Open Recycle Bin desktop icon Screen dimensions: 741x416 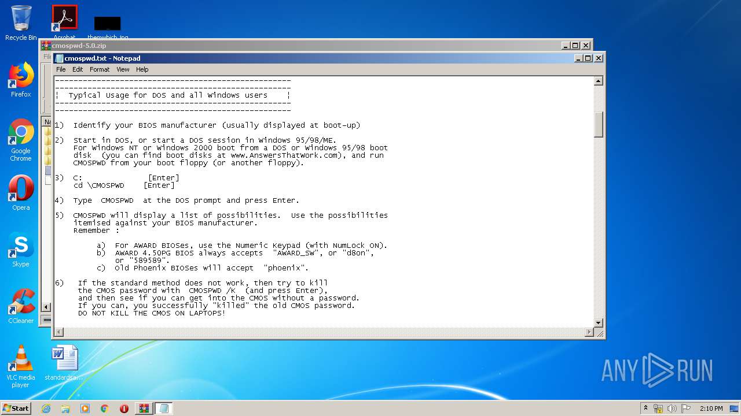click(x=21, y=23)
